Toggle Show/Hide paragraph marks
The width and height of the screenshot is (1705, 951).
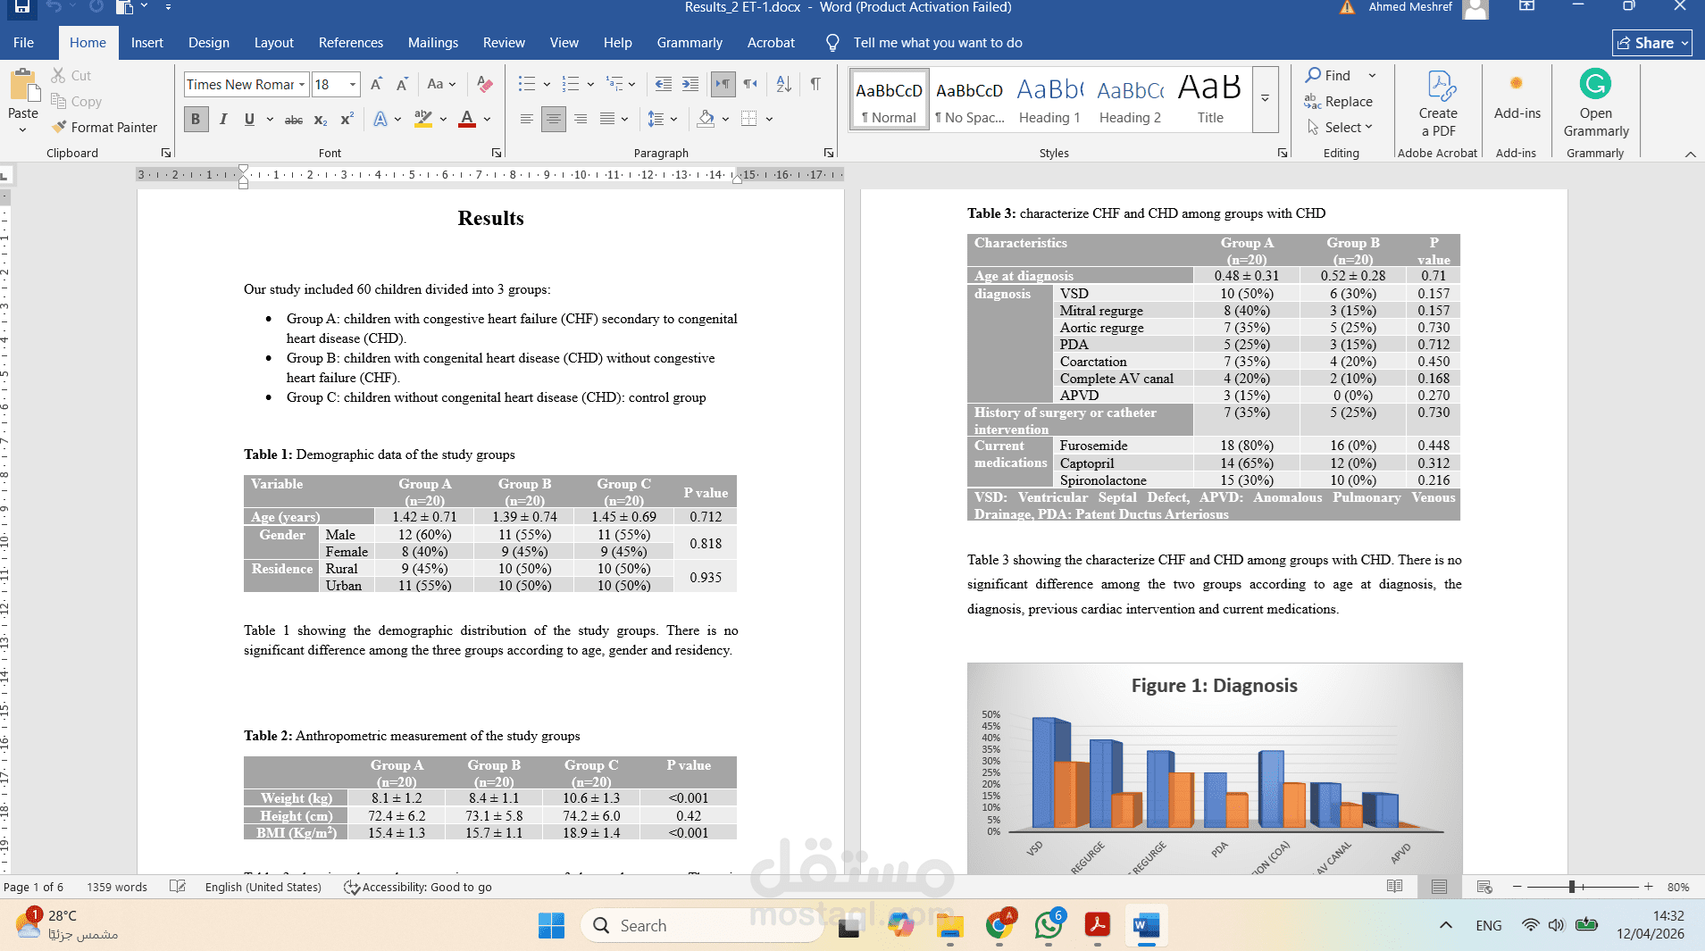[x=814, y=83]
